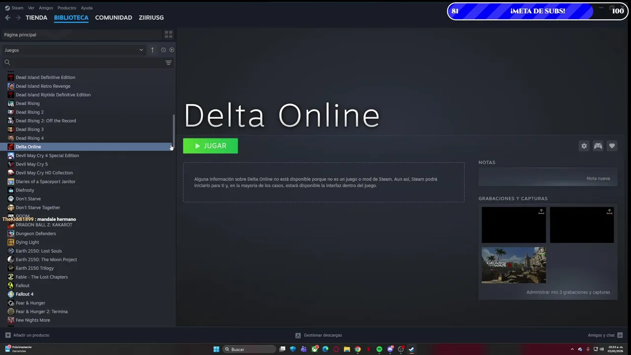Add Delta Online to favorites with heart icon
The height and width of the screenshot is (355, 631).
612,146
